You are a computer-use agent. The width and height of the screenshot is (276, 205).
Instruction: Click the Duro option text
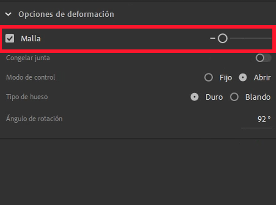[214, 97]
